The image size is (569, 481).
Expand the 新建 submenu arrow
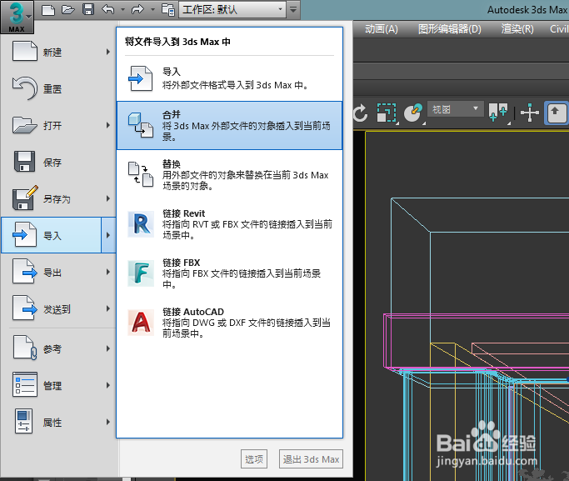coord(108,52)
